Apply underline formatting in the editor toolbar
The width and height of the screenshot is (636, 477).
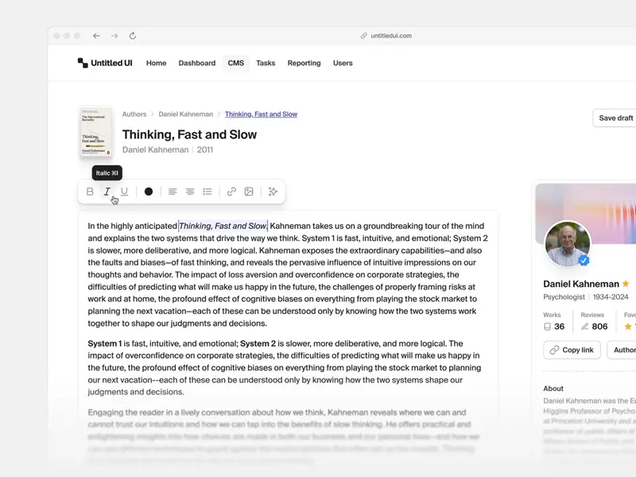coord(126,191)
